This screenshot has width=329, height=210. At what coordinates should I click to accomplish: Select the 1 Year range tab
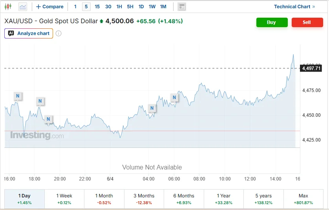point(224,199)
